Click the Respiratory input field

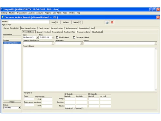pos(29,105)
